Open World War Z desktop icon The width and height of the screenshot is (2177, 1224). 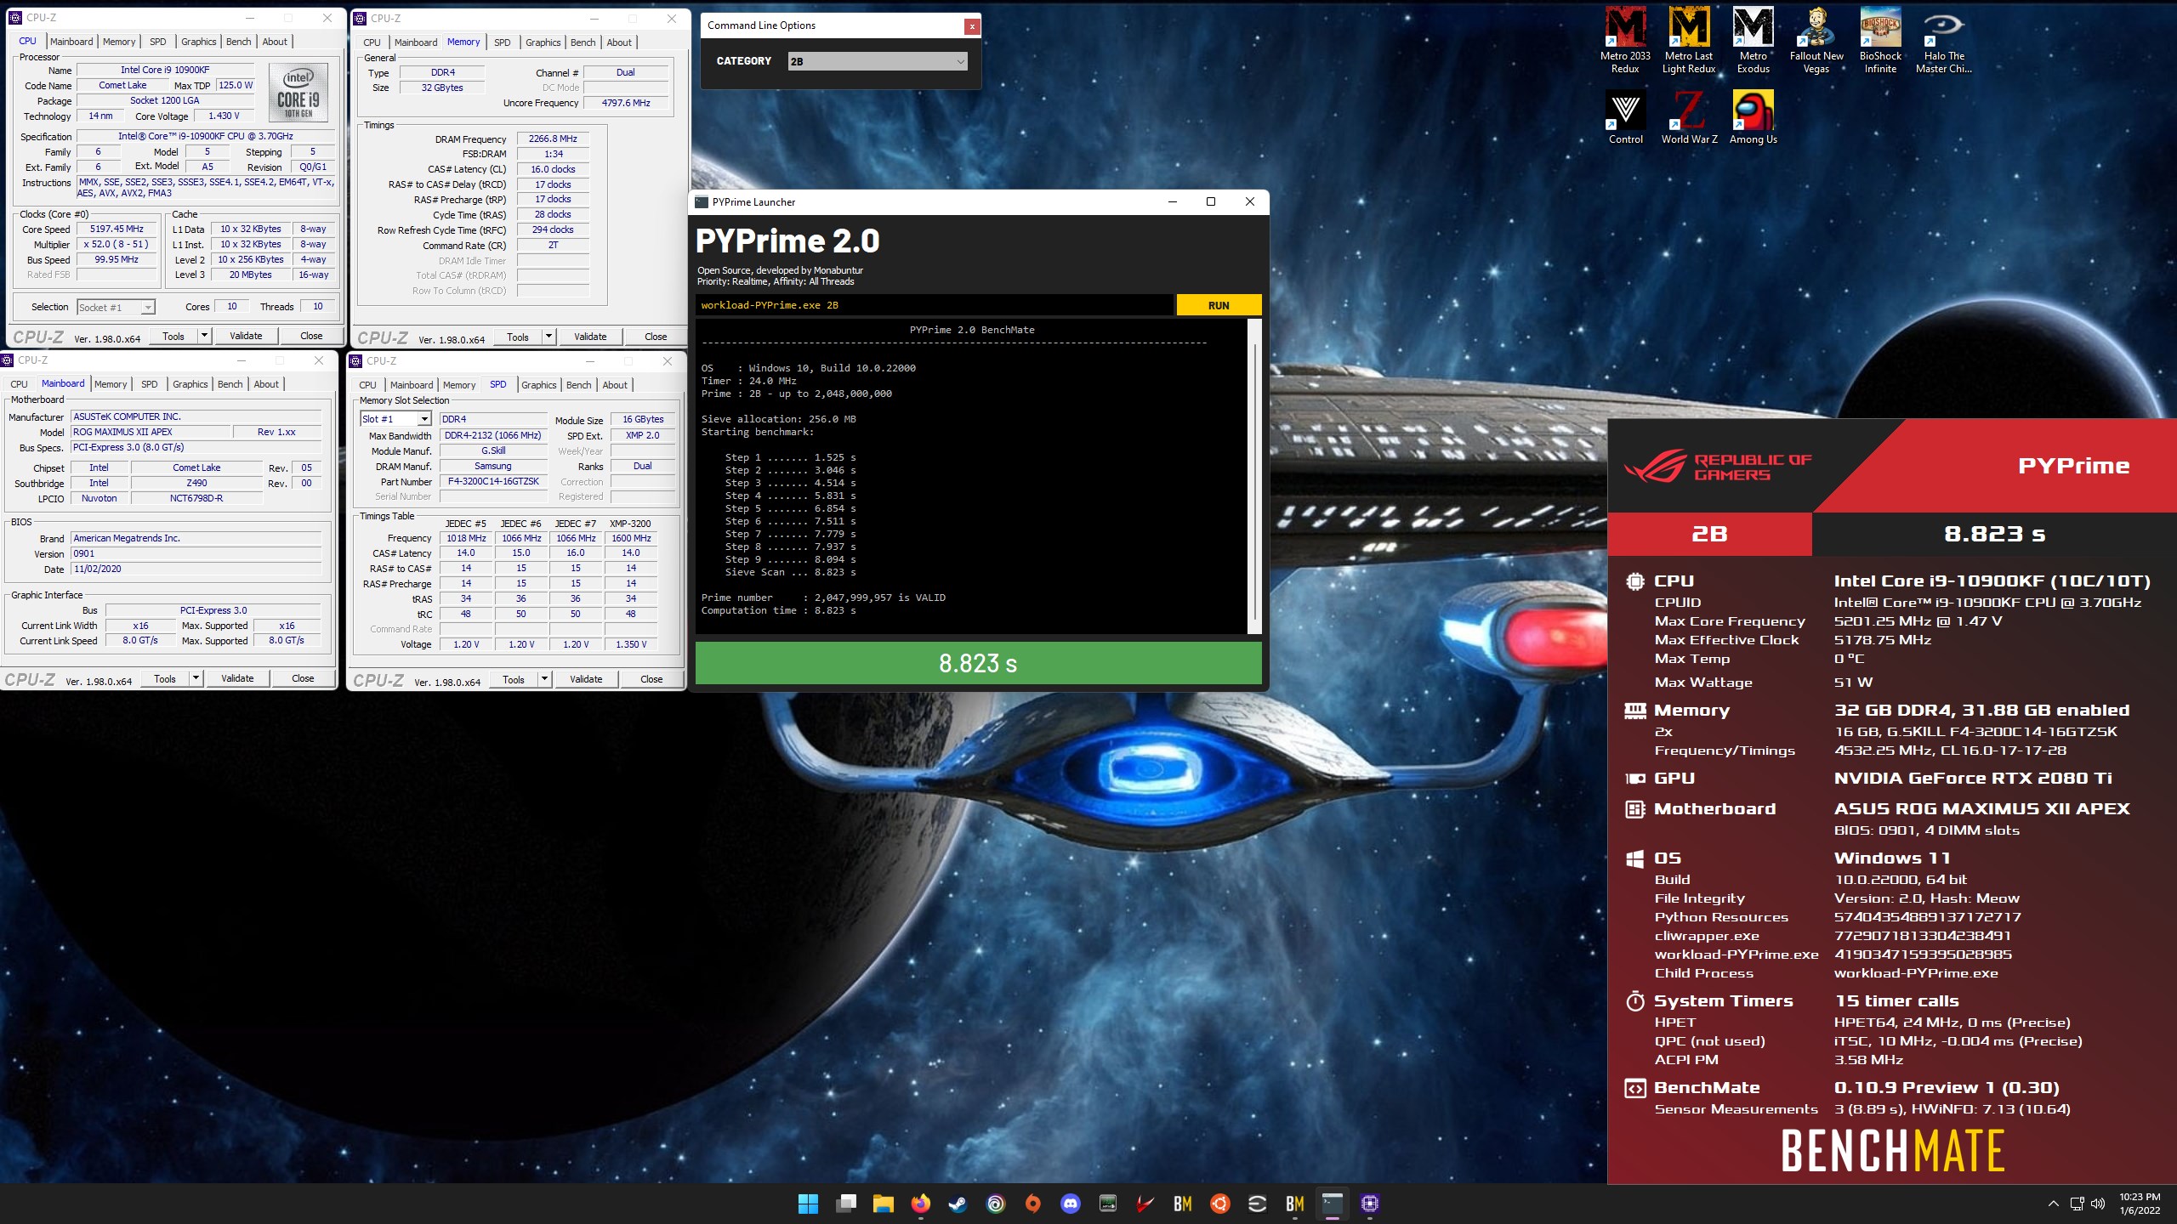point(1689,117)
